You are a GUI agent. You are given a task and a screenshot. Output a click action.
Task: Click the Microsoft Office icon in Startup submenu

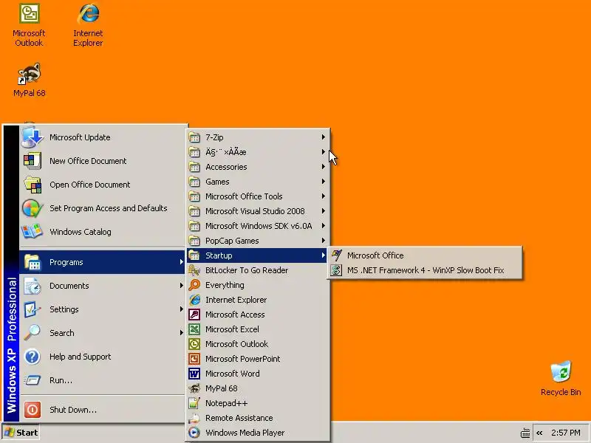pos(336,255)
